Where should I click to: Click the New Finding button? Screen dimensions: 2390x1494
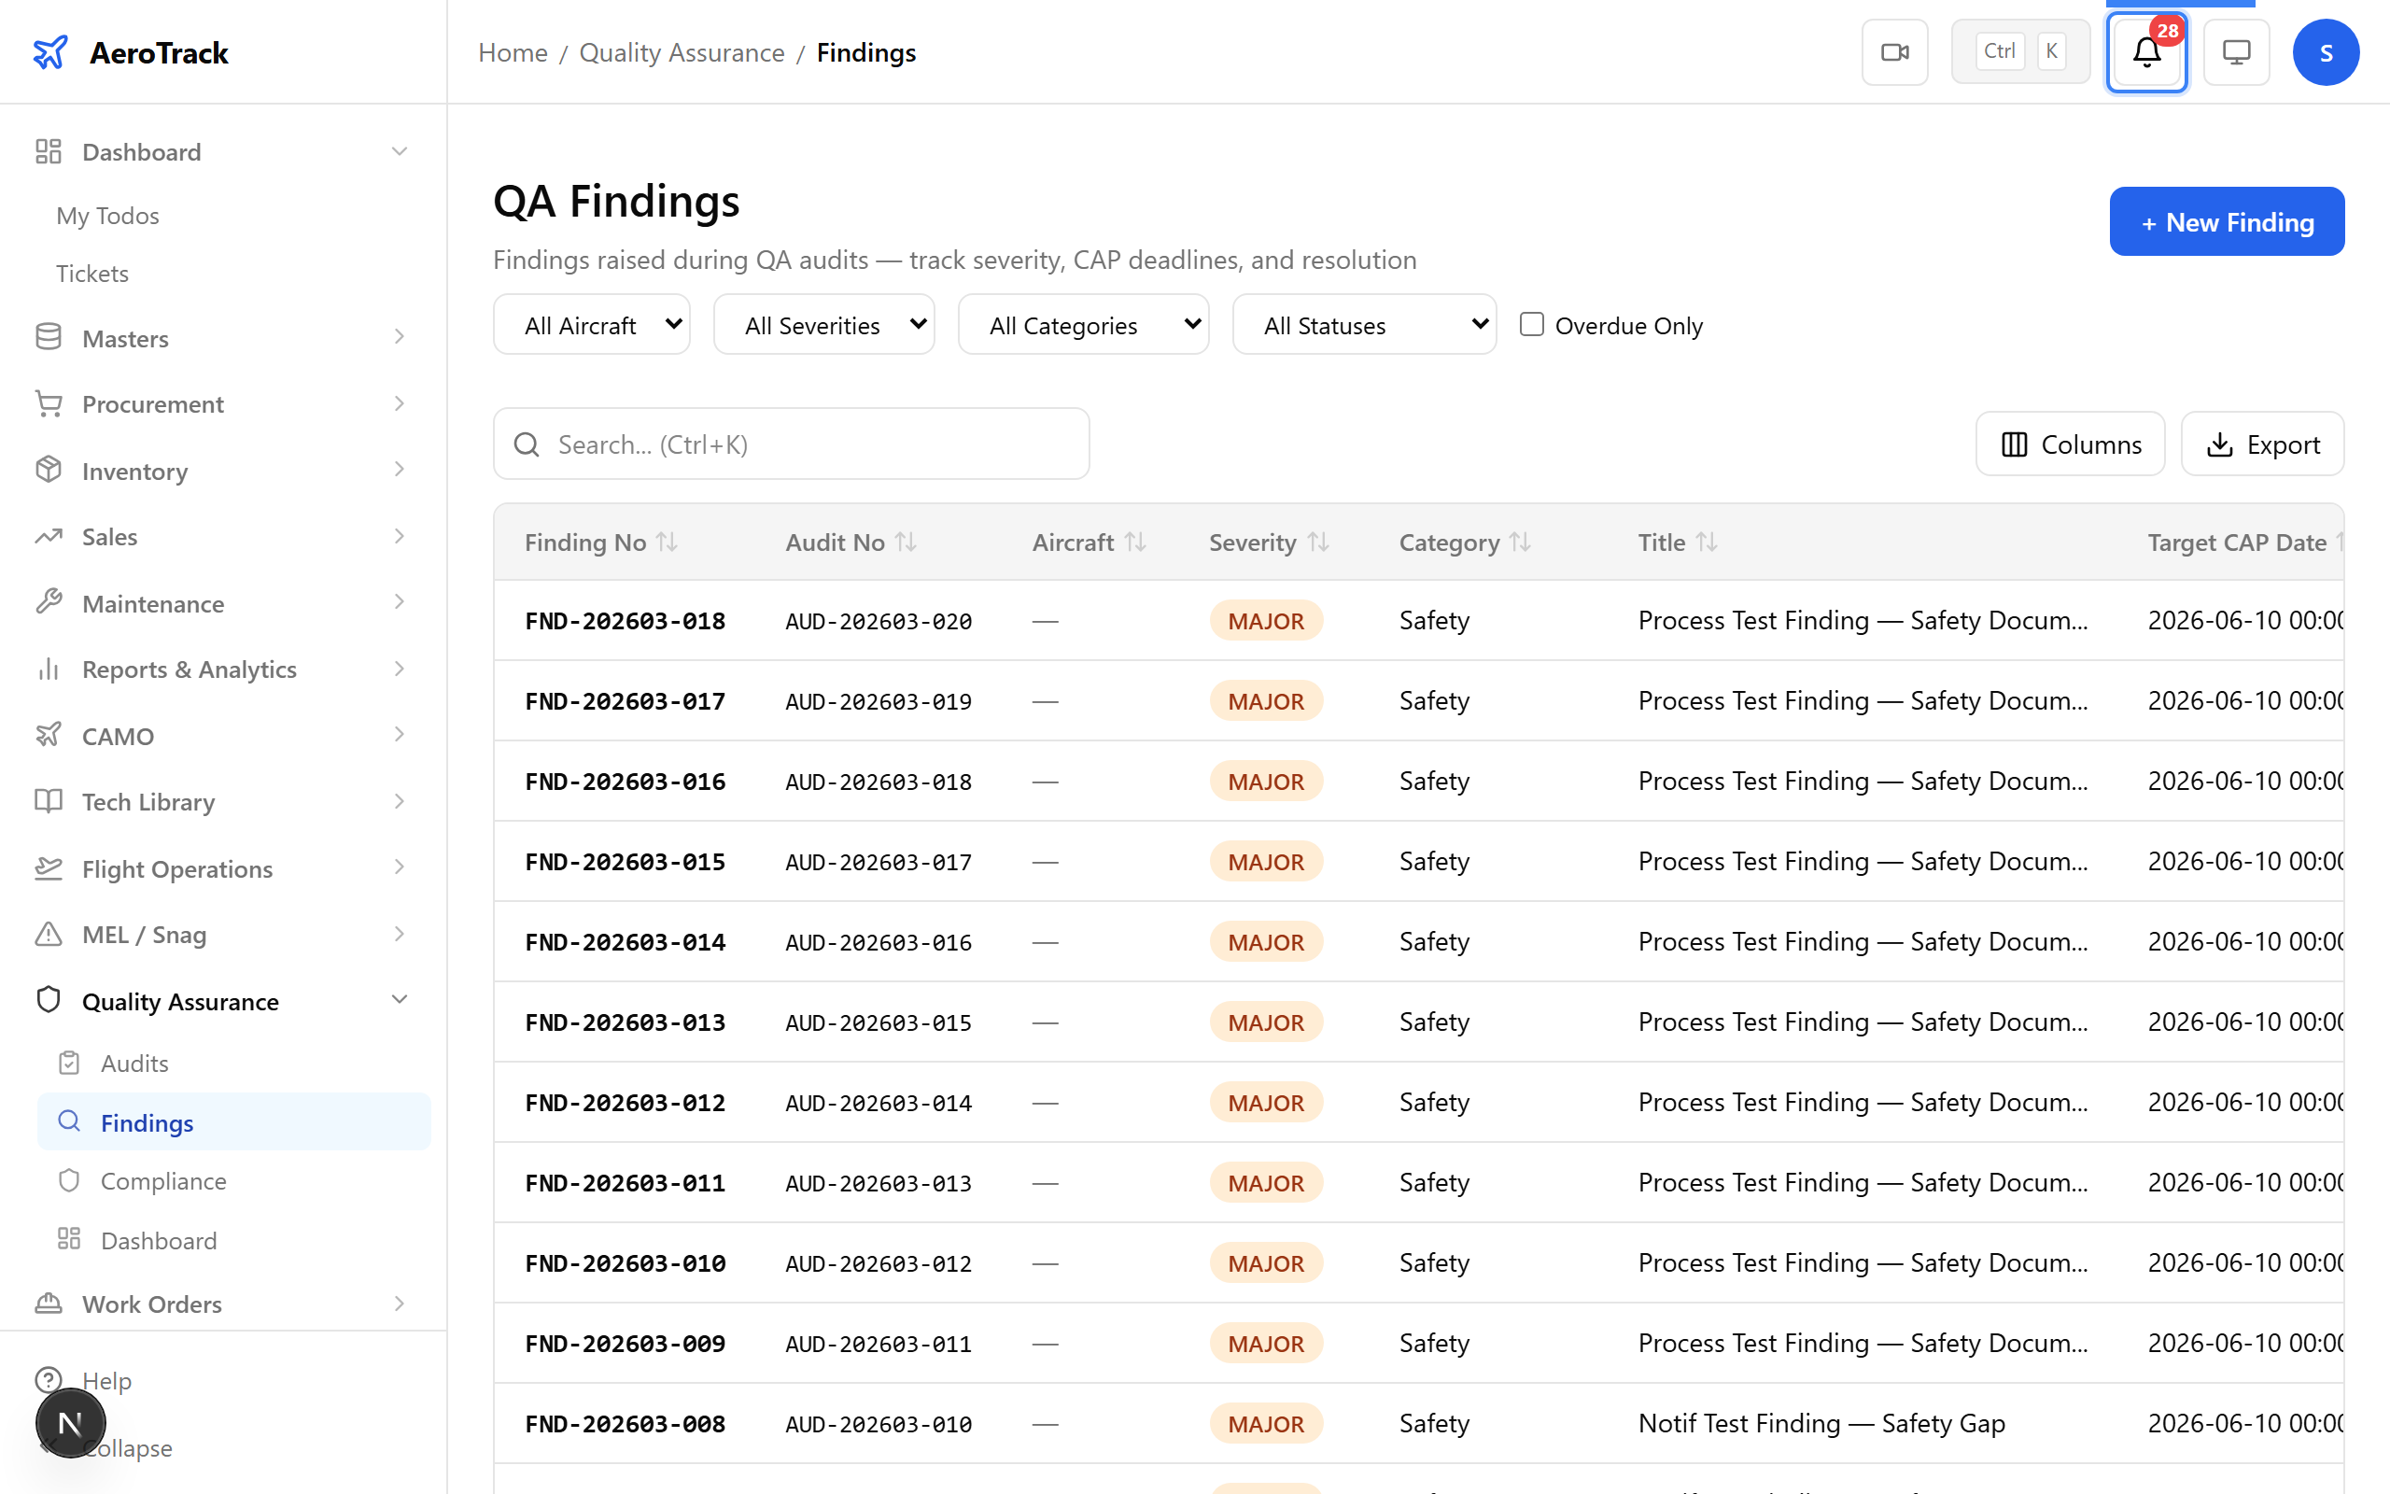click(2226, 221)
